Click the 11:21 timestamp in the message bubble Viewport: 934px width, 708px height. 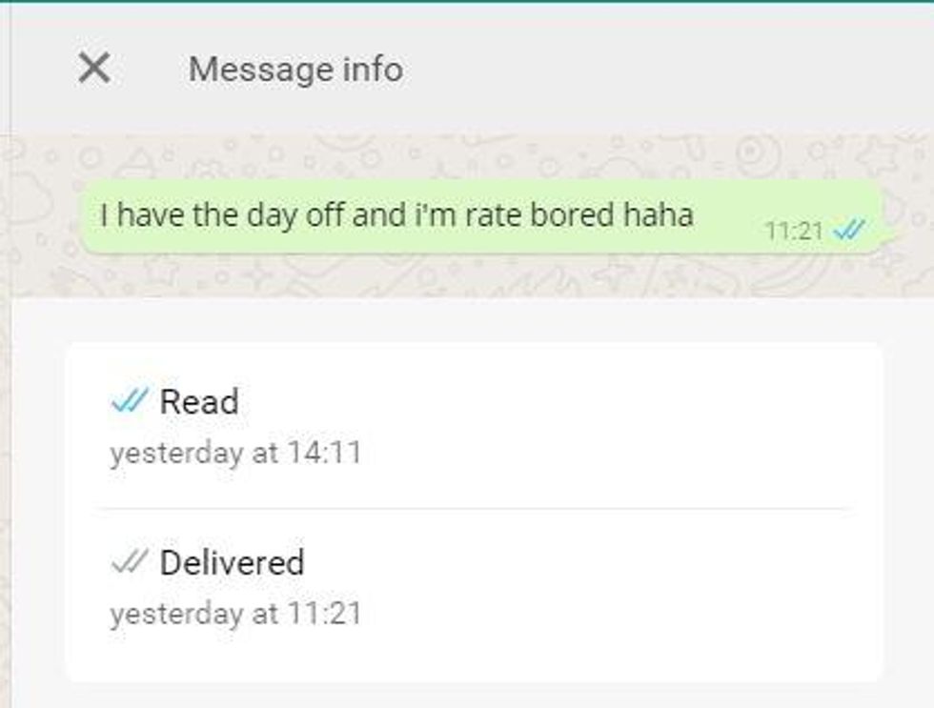pyautogui.click(x=794, y=231)
